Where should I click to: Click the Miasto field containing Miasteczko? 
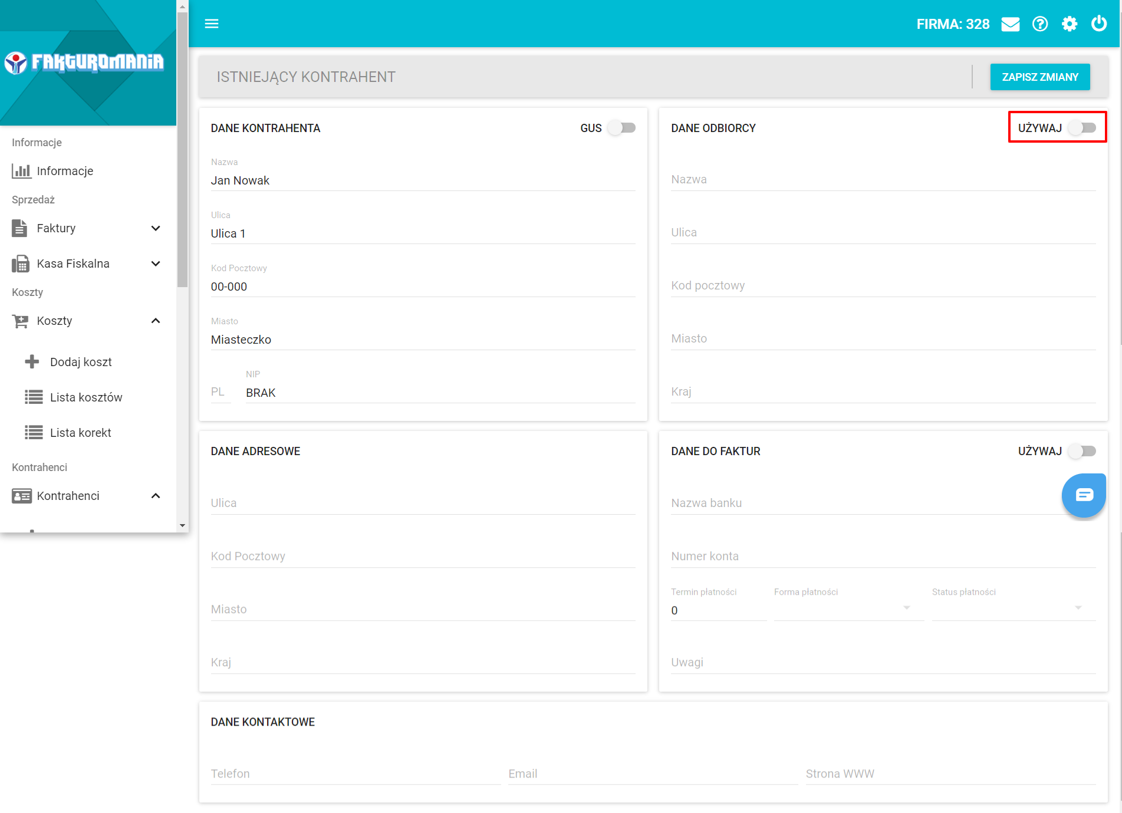[423, 340]
